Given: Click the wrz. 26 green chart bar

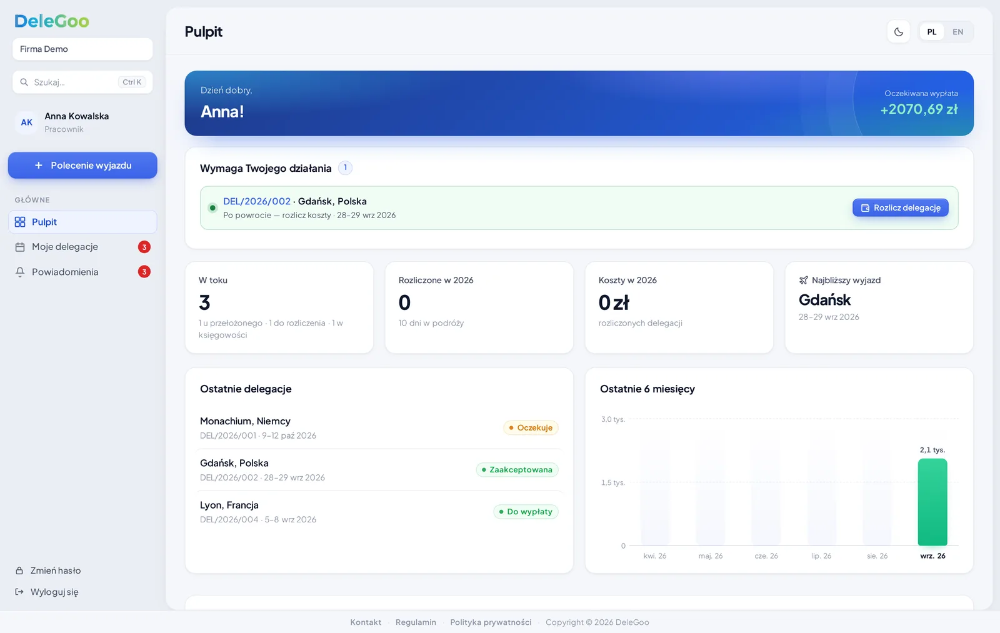Looking at the screenshot, I should pos(932,502).
